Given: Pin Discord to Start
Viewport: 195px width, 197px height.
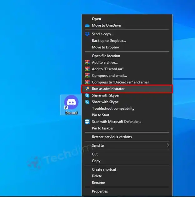Looking at the screenshot, I should pos(100,115).
